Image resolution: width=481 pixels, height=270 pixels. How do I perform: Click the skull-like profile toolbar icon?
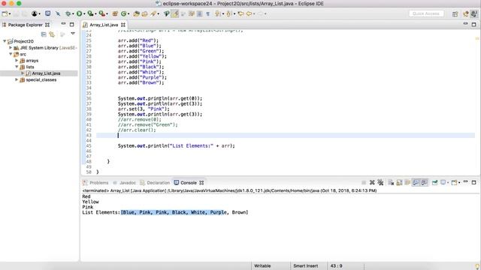35,13
